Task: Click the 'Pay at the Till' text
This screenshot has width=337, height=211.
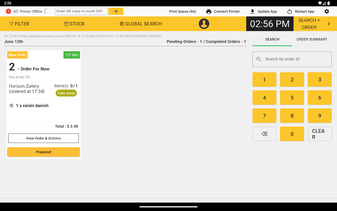Action: (x=19, y=77)
